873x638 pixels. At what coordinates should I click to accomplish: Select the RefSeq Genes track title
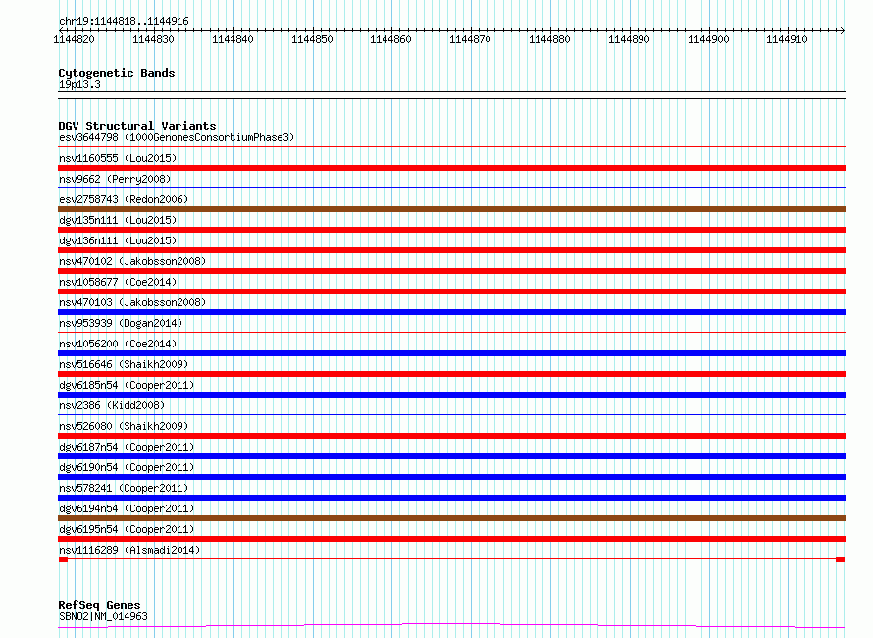tap(100, 605)
